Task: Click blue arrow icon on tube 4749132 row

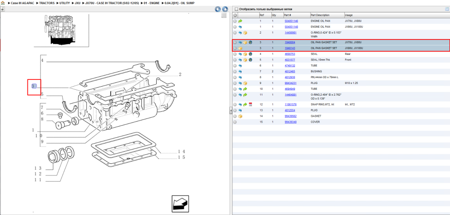Action: [x=240, y=66]
